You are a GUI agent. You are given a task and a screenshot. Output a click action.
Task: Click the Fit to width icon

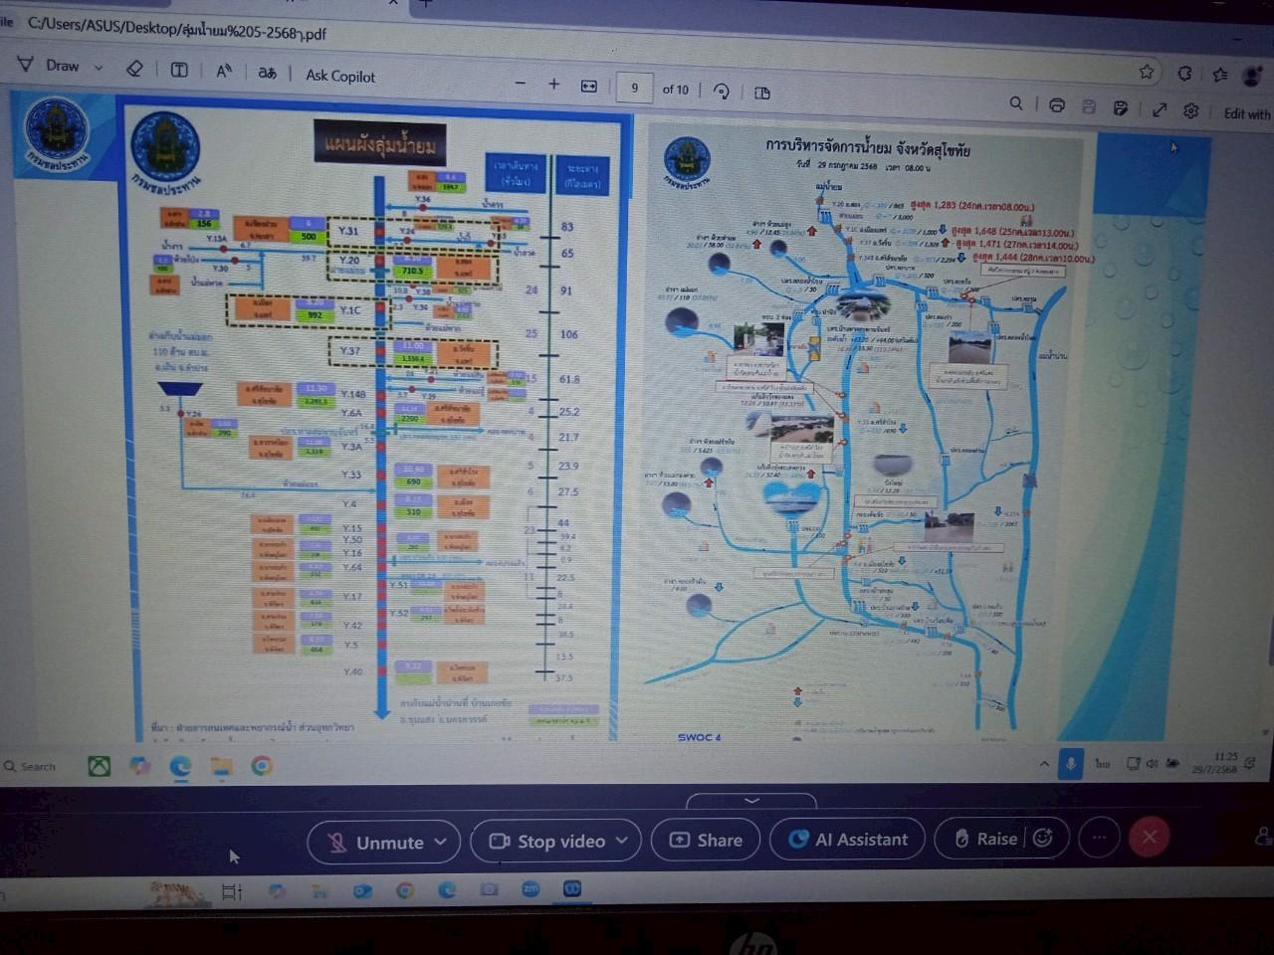coord(589,87)
